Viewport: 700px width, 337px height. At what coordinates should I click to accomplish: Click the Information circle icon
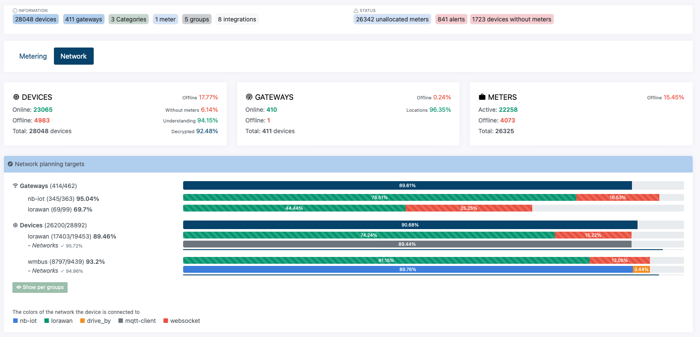pyautogui.click(x=15, y=11)
